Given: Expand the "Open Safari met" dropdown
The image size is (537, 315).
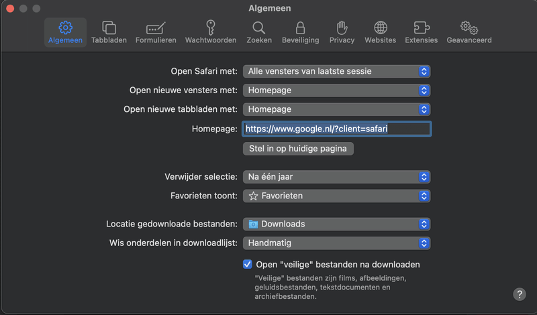Looking at the screenshot, I should [336, 71].
